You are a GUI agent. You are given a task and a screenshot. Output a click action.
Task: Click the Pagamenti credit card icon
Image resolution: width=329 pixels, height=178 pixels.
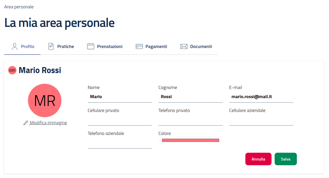[x=139, y=46]
